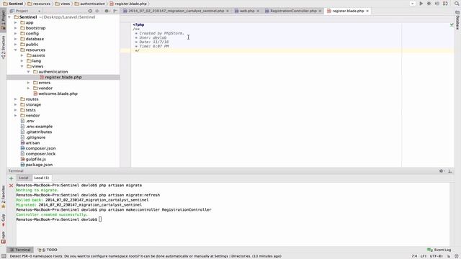Open Terminal panel settings gear
Screen dimensions: 461x259
[442, 171]
